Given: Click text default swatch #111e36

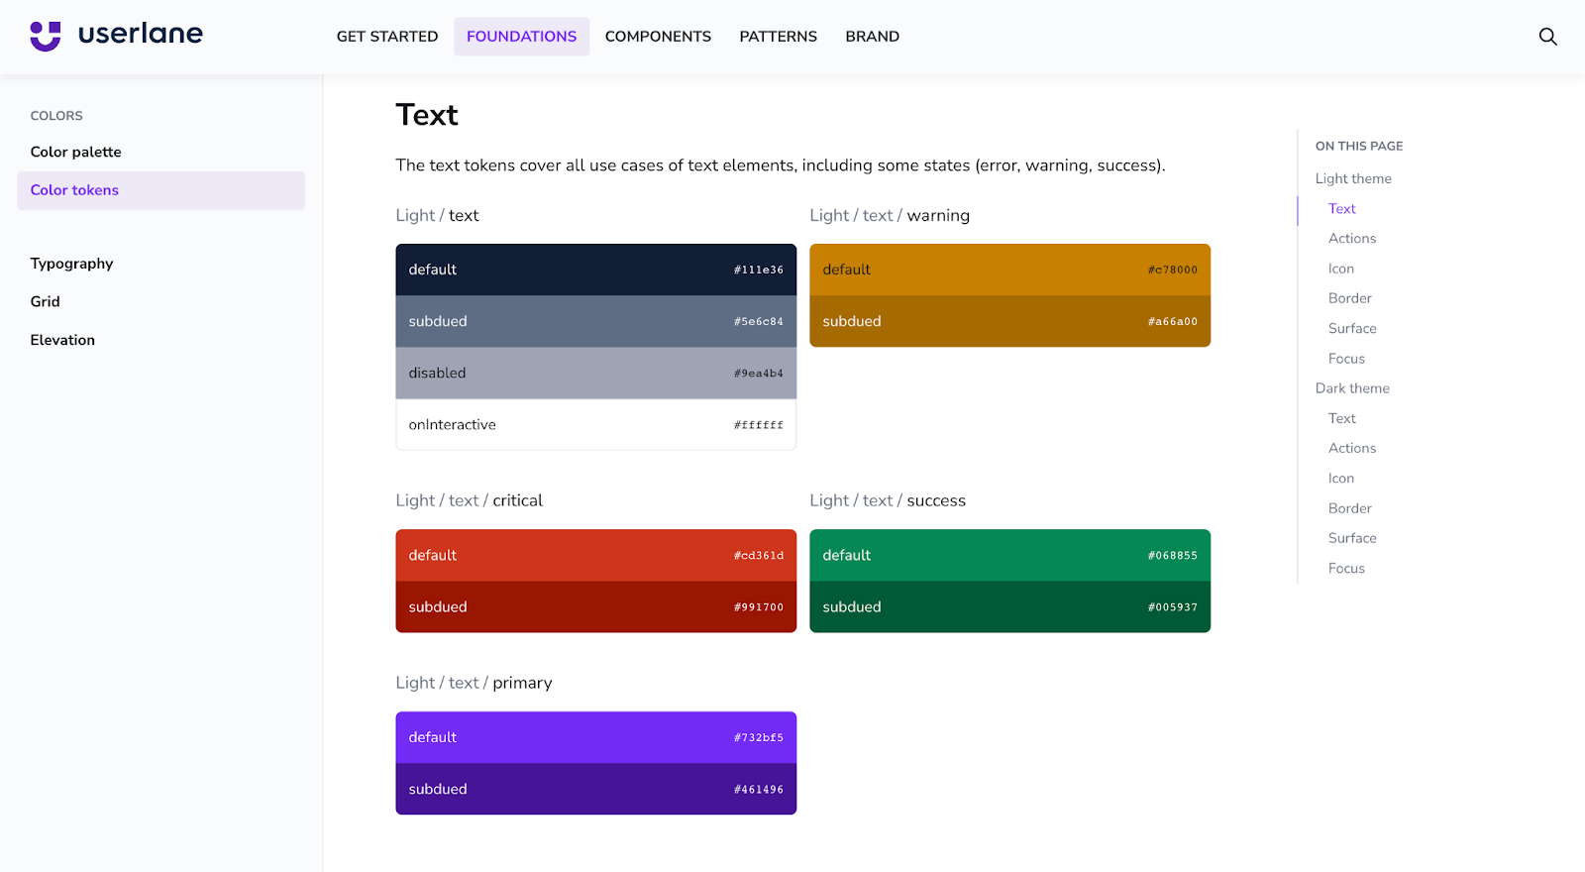Looking at the screenshot, I should pos(595,270).
